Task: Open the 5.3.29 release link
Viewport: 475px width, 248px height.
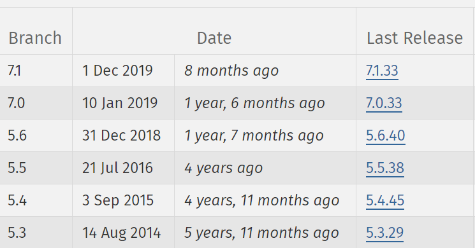Action: (384, 233)
